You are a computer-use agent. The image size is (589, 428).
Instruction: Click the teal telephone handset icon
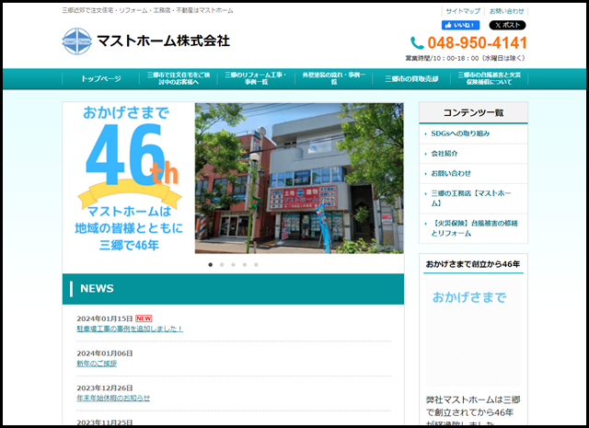417,43
